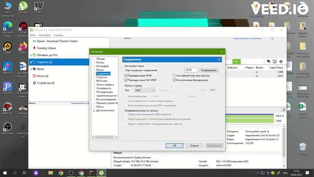Toggle the Переадресация NAT-PMP checkbox

(x=126, y=80)
